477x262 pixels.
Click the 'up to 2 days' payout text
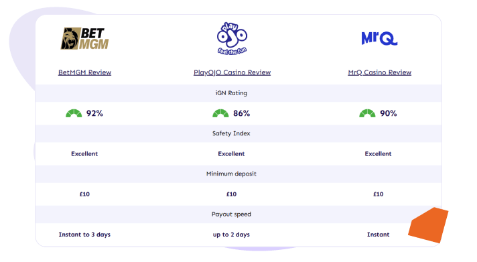coord(231,235)
